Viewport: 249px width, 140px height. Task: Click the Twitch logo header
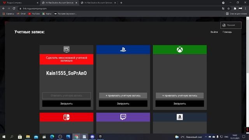point(123,117)
